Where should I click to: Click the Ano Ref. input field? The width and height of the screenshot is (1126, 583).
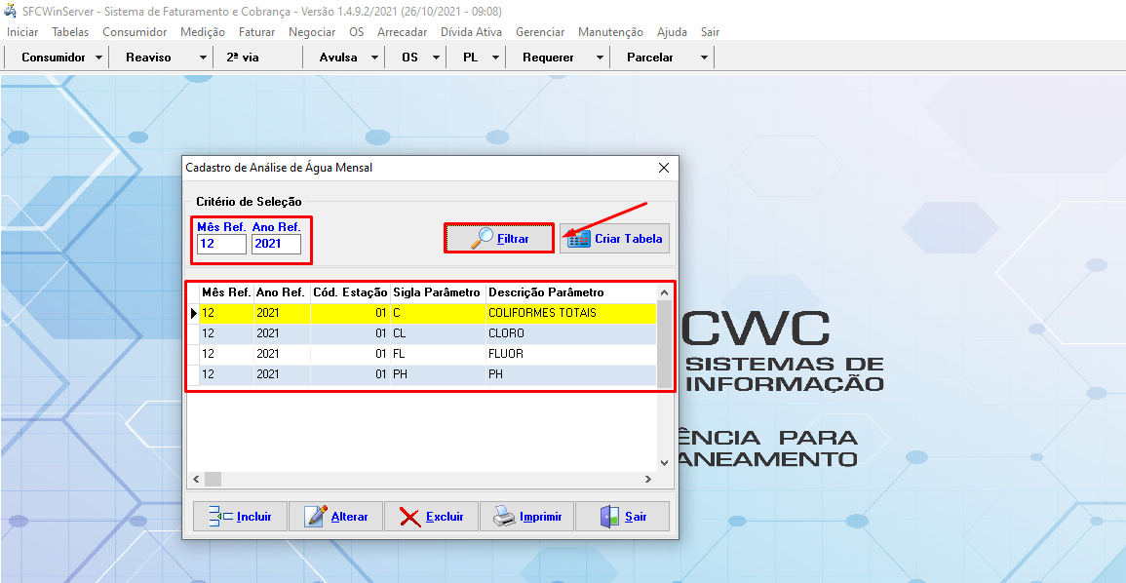click(276, 244)
